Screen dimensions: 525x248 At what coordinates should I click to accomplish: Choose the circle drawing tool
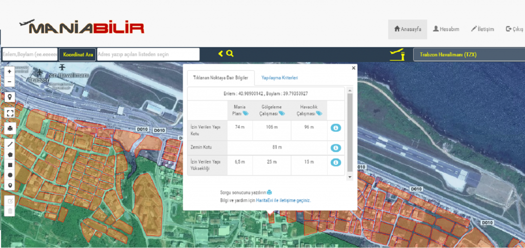[9, 175]
